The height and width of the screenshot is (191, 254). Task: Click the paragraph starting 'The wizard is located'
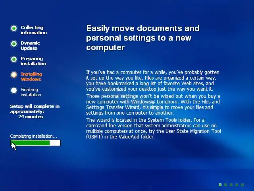154,128
